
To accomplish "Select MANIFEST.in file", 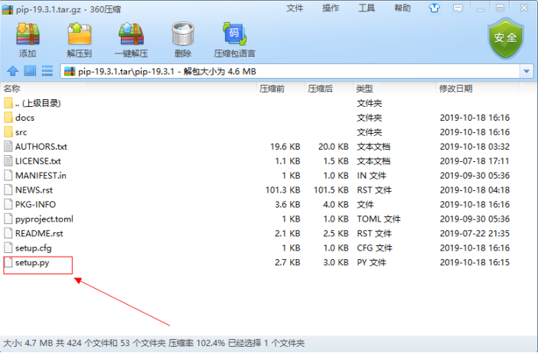I will [261, 176].
